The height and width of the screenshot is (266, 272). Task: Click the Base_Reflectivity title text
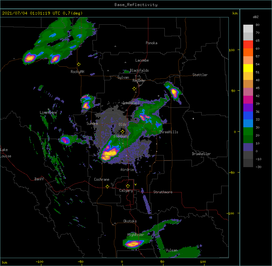tap(136, 5)
